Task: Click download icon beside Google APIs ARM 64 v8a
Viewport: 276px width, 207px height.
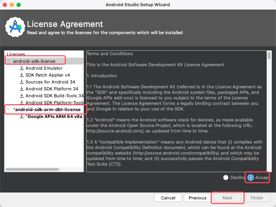Action: click(x=22, y=116)
